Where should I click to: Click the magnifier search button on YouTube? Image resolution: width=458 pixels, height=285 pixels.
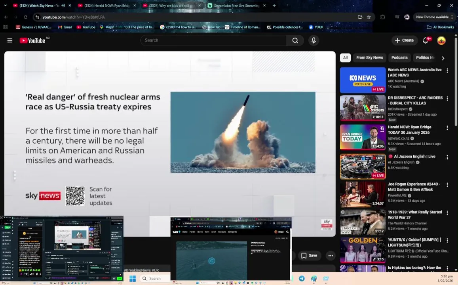point(295,40)
